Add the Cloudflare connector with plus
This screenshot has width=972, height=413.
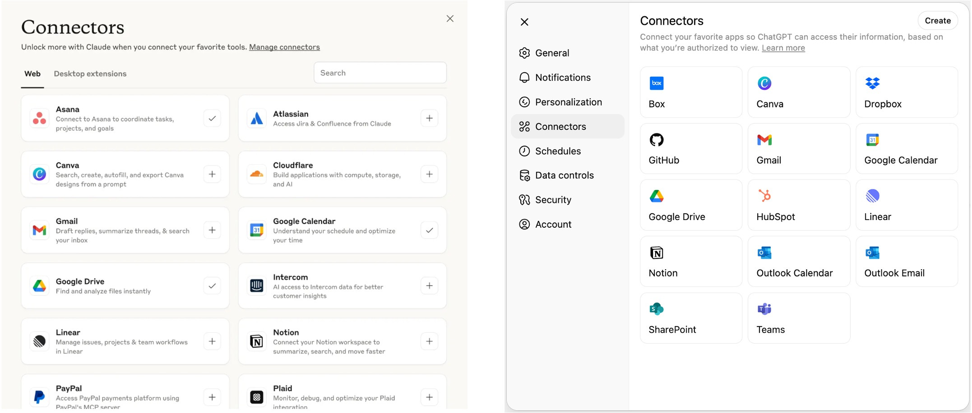(429, 174)
